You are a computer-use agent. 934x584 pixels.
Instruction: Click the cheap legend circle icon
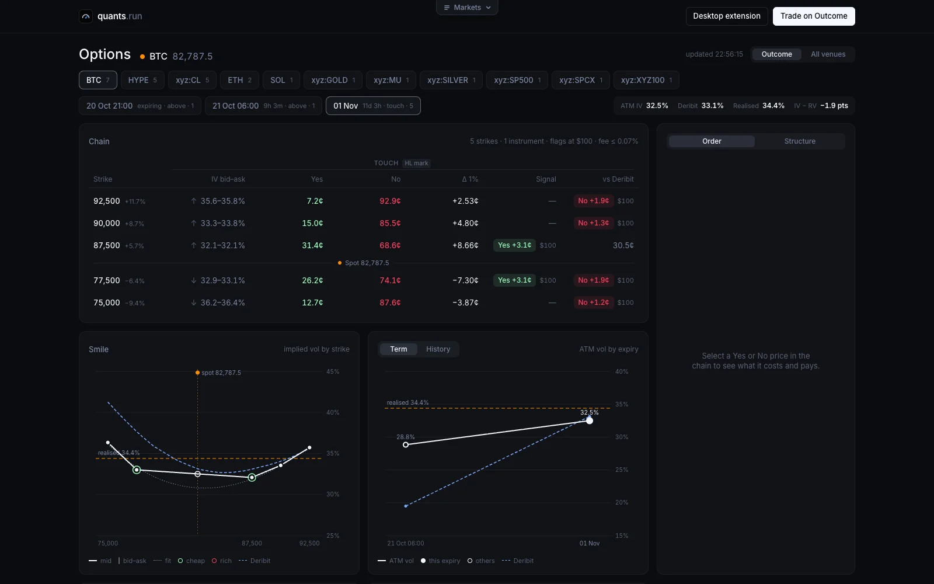(180, 561)
